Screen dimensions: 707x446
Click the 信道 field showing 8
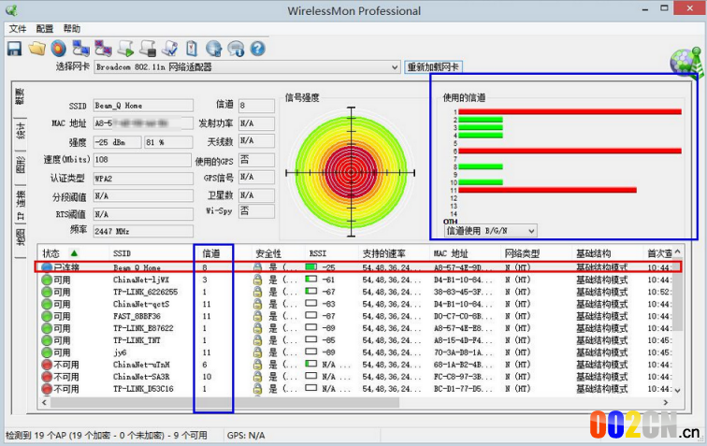click(256, 106)
